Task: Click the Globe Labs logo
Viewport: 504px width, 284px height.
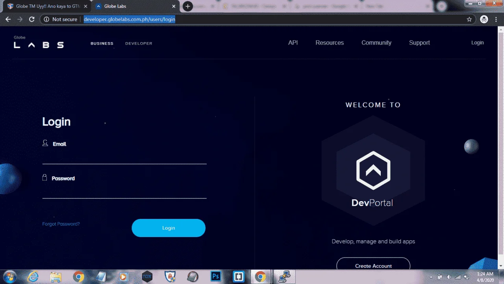Action: click(39, 42)
